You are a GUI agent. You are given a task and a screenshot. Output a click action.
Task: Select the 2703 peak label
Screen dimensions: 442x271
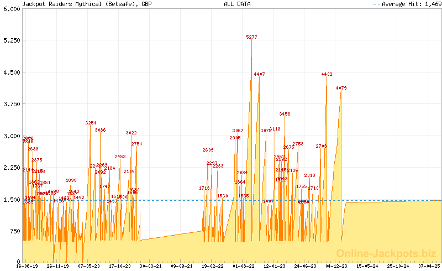pyautogui.click(x=322, y=146)
